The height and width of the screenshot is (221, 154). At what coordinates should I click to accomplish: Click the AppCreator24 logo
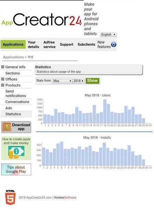tap(41, 20)
